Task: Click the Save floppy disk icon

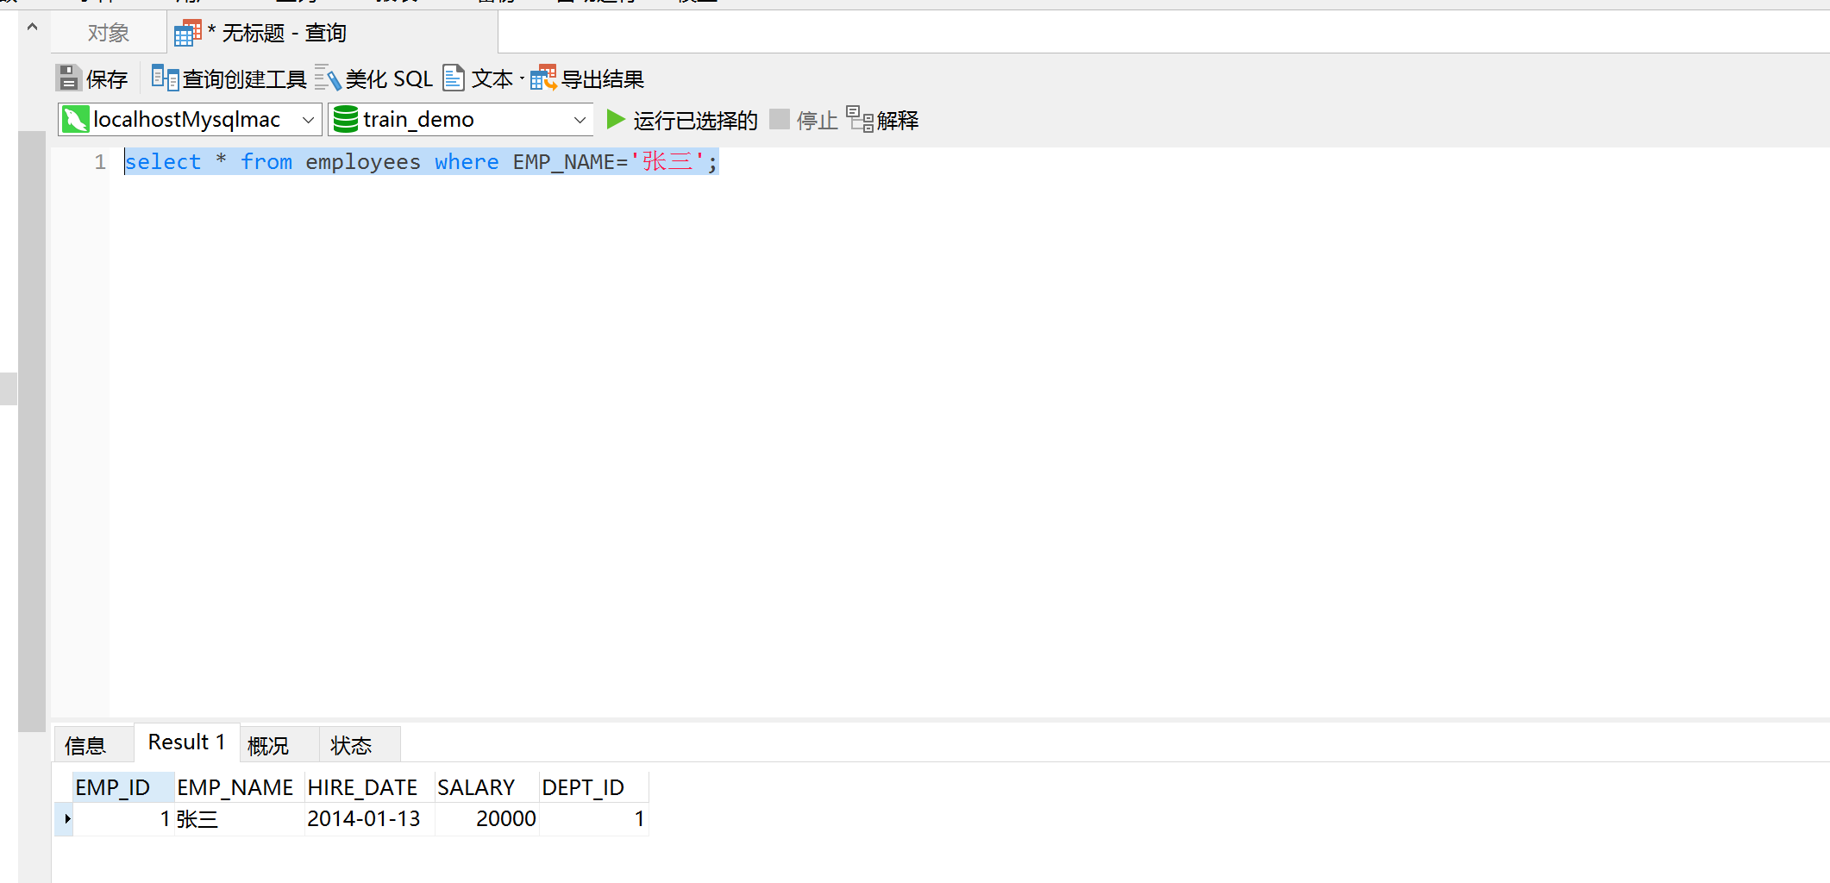Action: coord(68,78)
